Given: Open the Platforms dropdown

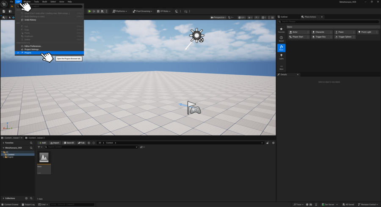Looking at the screenshot, I should (120, 11).
